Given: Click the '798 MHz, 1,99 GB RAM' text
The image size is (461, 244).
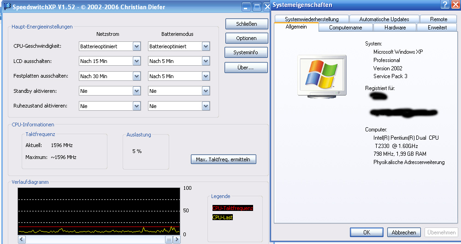Looking at the screenshot, I should pyautogui.click(x=400, y=154).
